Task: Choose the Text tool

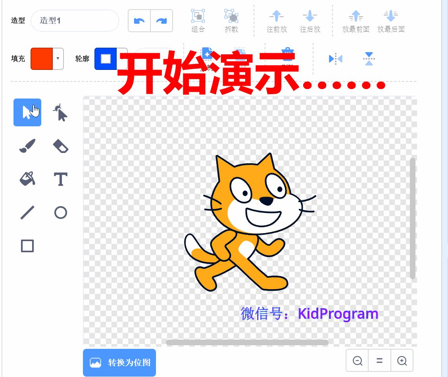Action: click(x=61, y=179)
